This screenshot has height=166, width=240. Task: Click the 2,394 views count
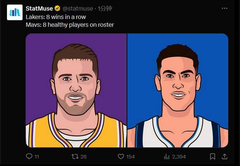pyautogui.click(x=179, y=157)
